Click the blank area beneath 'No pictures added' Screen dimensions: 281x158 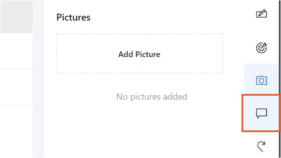coord(144,129)
